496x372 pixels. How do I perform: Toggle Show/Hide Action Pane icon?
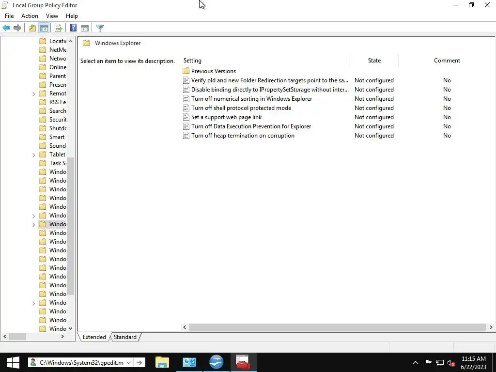point(85,28)
